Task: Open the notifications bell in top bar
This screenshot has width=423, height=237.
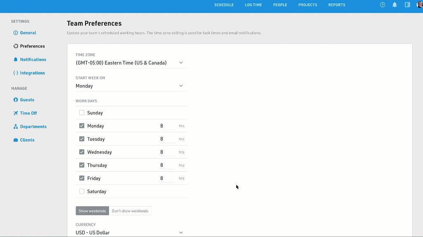Action: (394, 5)
